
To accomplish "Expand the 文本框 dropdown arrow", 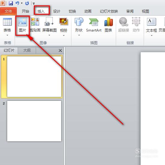I will click(x=151, y=36).
